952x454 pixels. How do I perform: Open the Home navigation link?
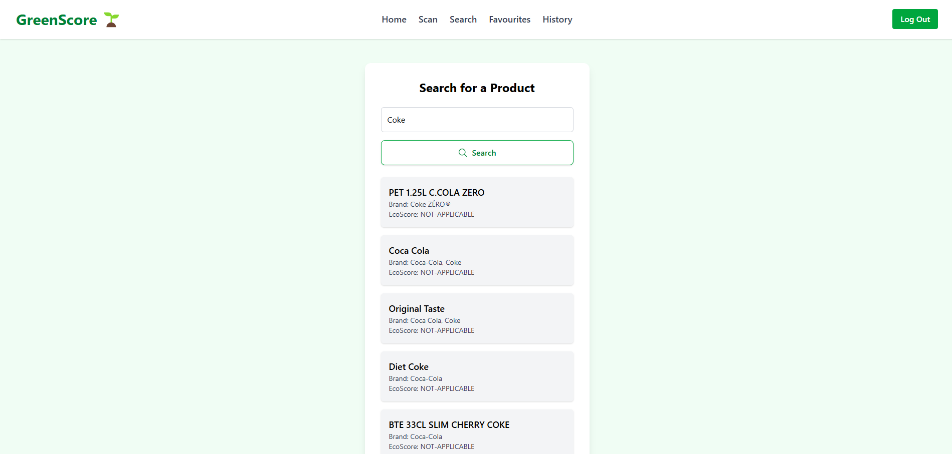pyautogui.click(x=394, y=20)
